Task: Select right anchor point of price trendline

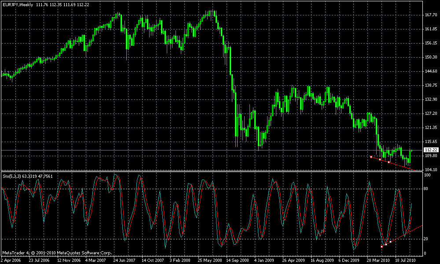Action: point(389,162)
